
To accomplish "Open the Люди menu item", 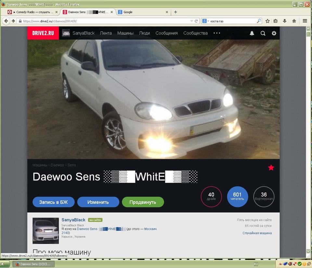I will pyautogui.click(x=144, y=33).
